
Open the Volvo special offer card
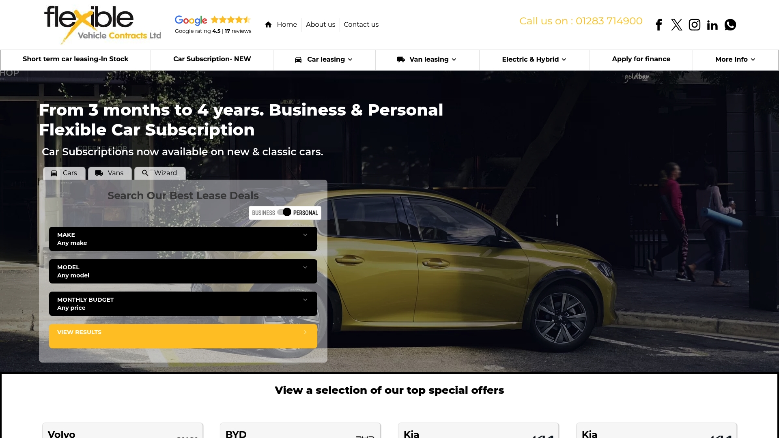(123, 430)
